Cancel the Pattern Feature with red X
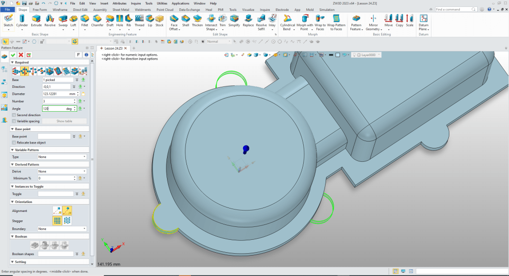This screenshot has width=509, height=276. (x=21, y=55)
